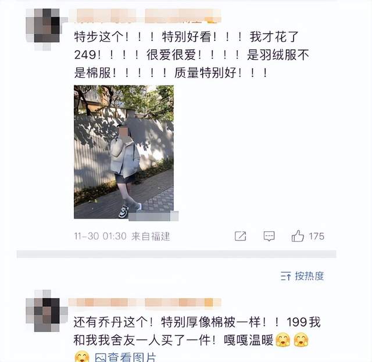Screen dimensions: 372x362
Task: Tap the share icon under first comment
Action: (x=240, y=236)
